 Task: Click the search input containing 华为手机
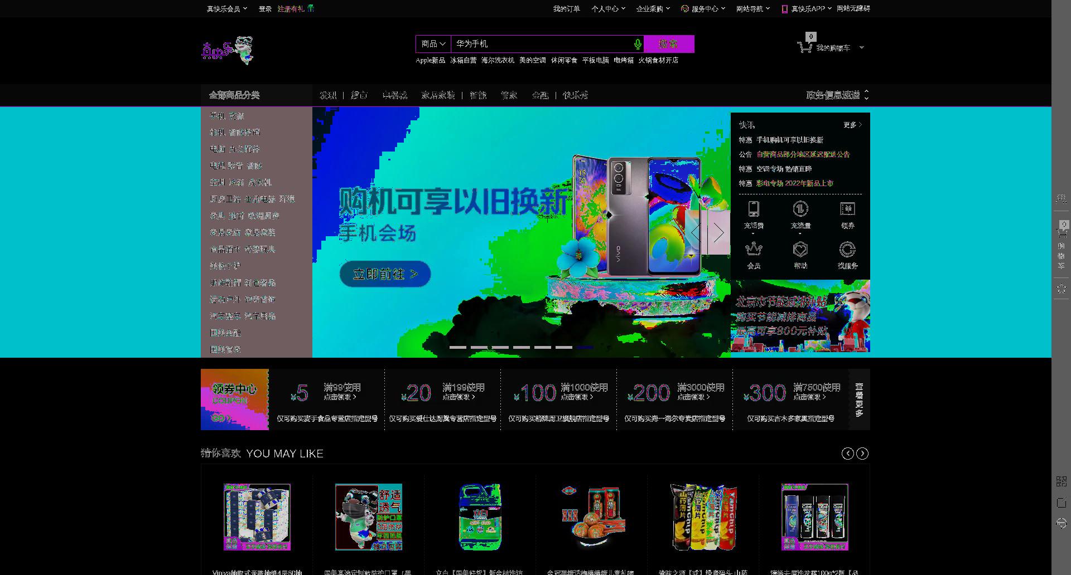541,44
